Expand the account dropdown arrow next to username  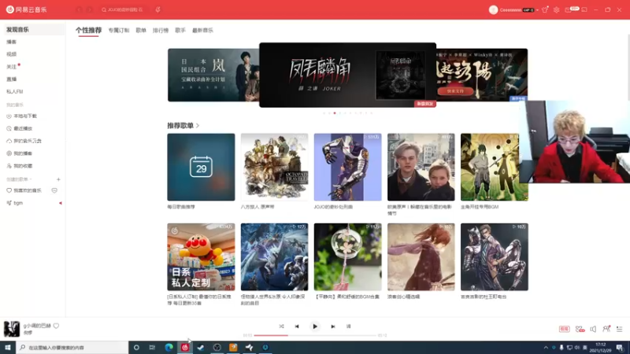pyautogui.click(x=537, y=10)
